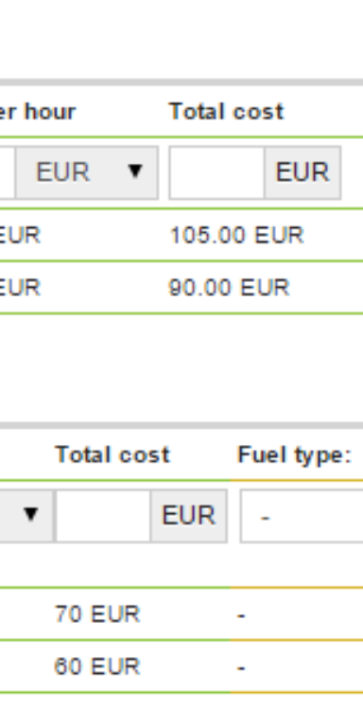Image resolution: width=363 pixels, height=727 pixels.
Task: Focus the lower table Total cost input field
Action: (x=103, y=516)
